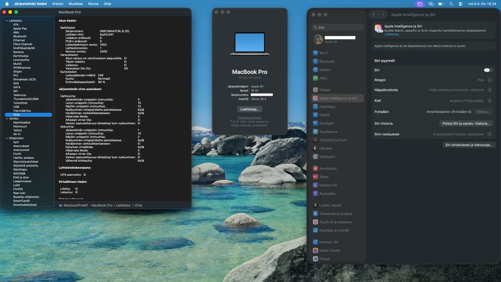
Task: Open the Arkisto menu
Action: (57, 4)
